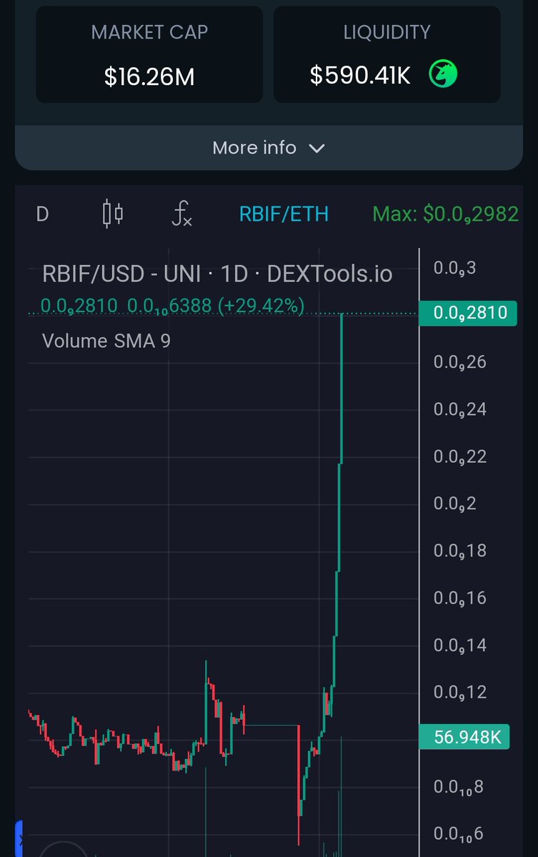This screenshot has height=857, width=538.
Task: Click the Max: $0.0₉2982 value
Action: coord(446,214)
